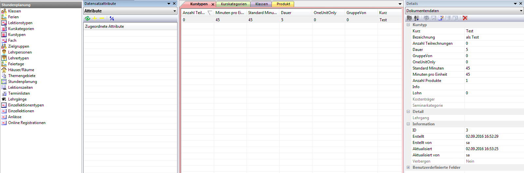Click the yellow plus add attribute icon
The image size is (524, 173).
coord(95,19)
